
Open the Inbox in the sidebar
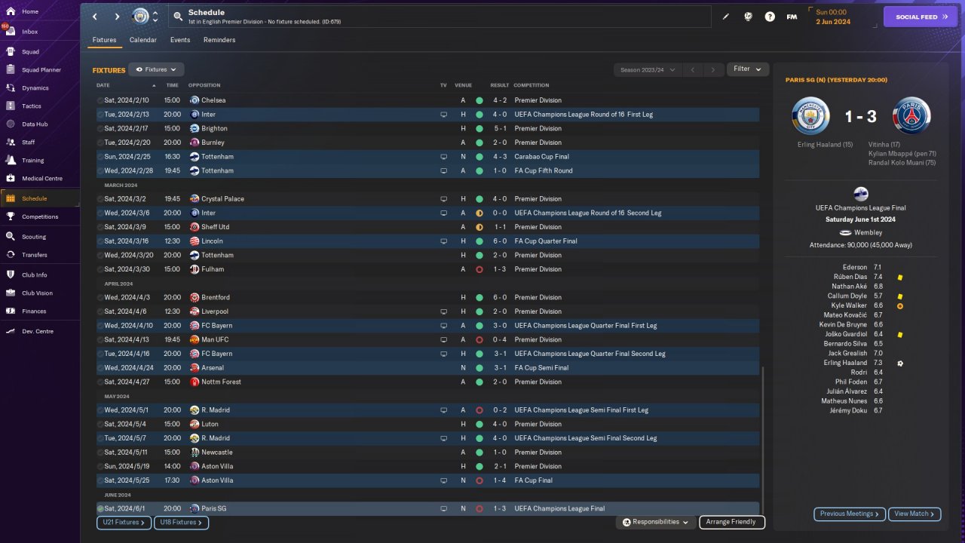tap(41, 32)
